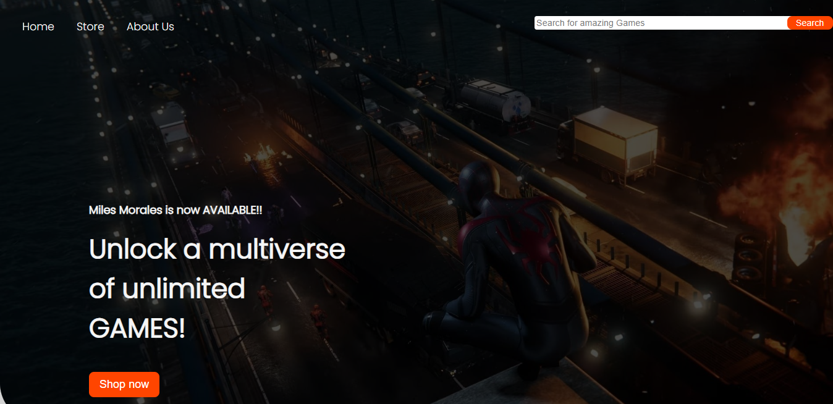Go to the Store page
This screenshot has height=404, width=833.
click(x=90, y=27)
